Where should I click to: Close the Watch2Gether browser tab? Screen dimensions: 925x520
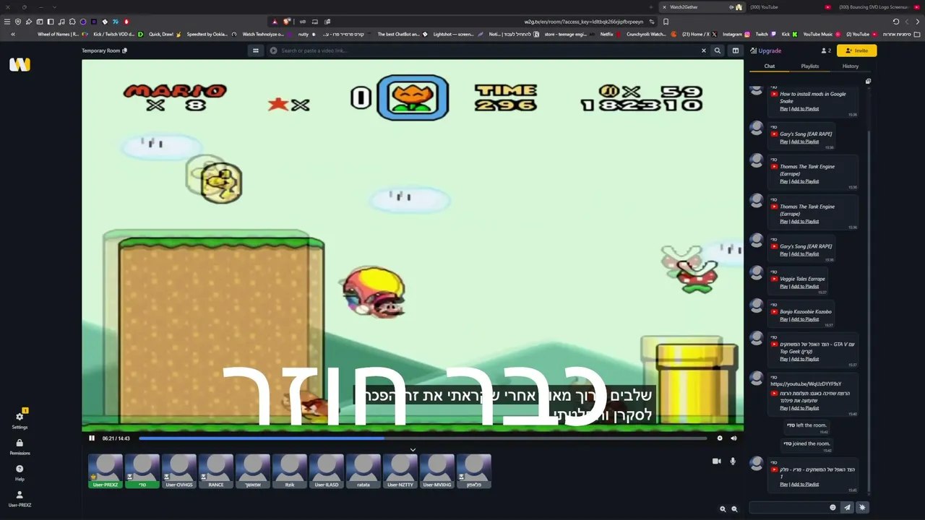pos(664,7)
